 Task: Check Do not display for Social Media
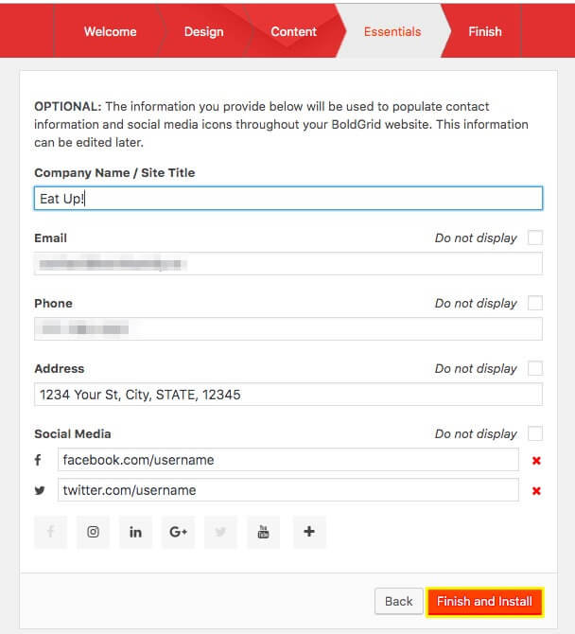tap(535, 433)
